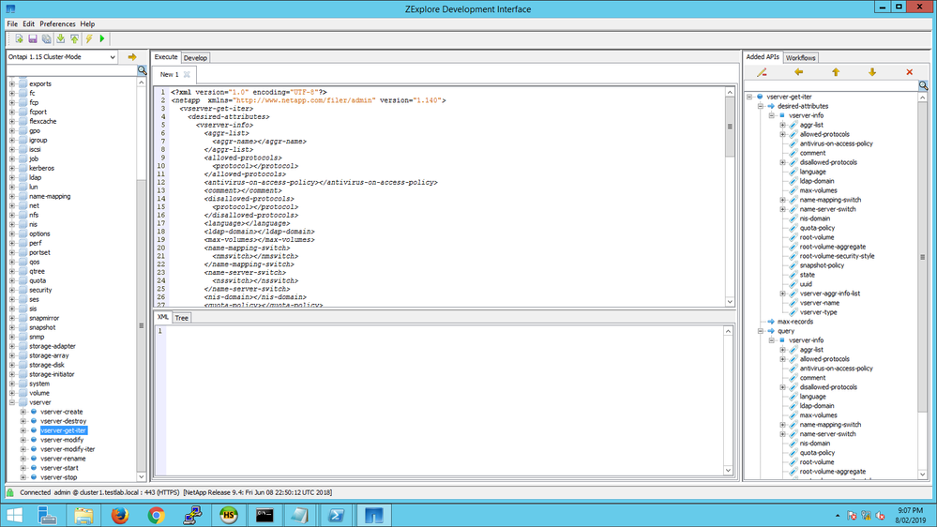
Task: Open Firefox from the Windows taskbar
Action: (x=119, y=513)
